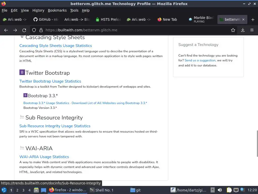Open the History menu
Image resolution: width=258 pixels, height=194 pixels.
38,10
